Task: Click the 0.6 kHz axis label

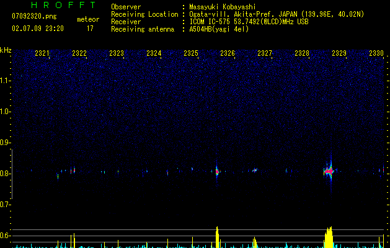Action: click(5, 236)
